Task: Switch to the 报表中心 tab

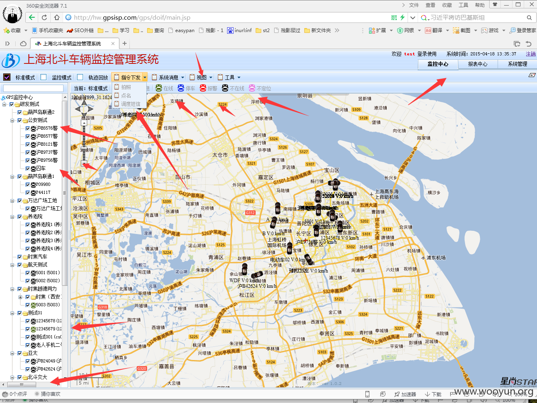Action: [x=478, y=64]
